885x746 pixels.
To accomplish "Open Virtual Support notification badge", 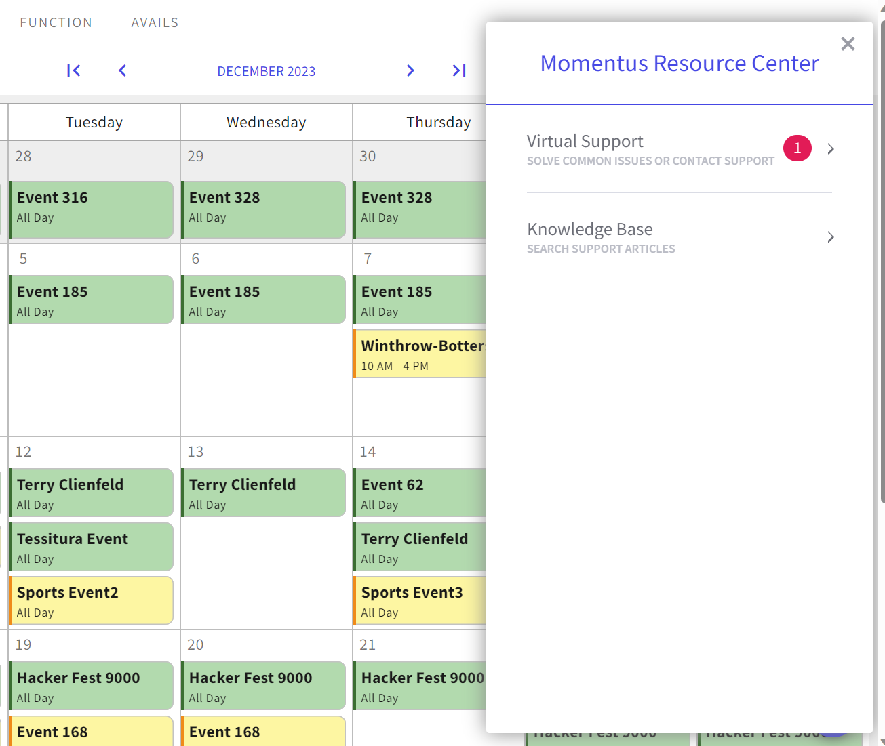I will point(796,148).
